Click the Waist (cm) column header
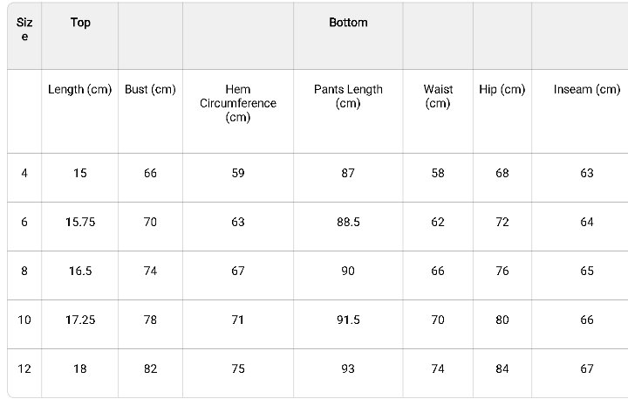This screenshot has height=399, width=628. tap(438, 96)
